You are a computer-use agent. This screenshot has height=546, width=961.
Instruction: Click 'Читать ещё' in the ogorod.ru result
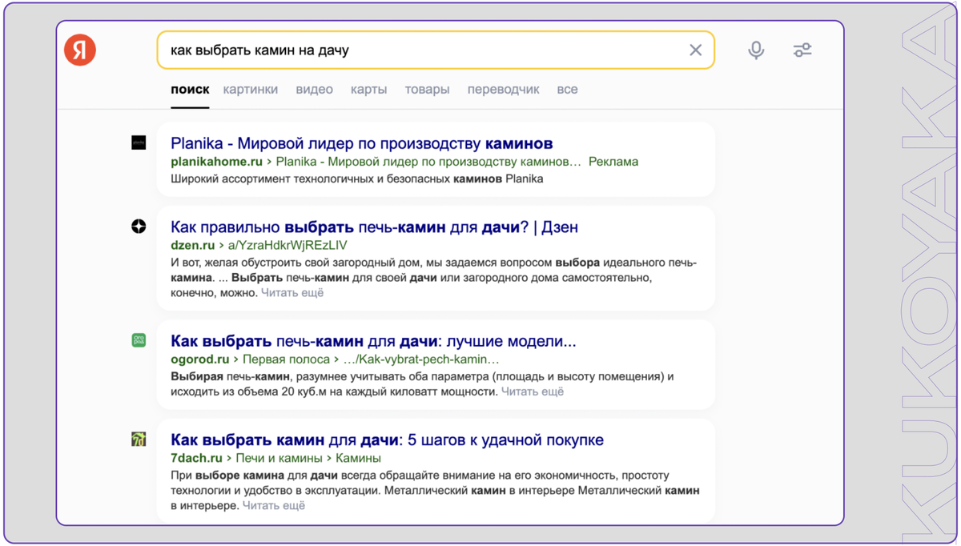[533, 391]
